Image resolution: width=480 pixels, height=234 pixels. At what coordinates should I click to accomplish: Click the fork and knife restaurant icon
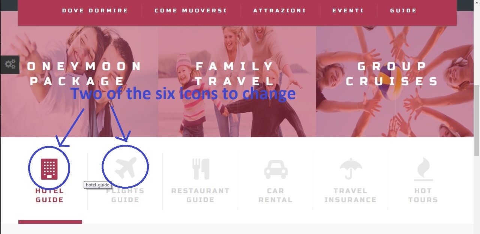coord(201,169)
